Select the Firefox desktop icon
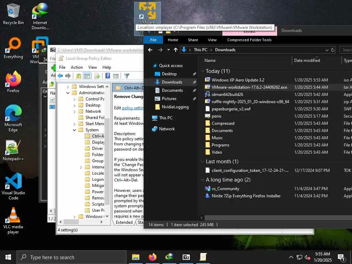The width and height of the screenshot is (352, 264). point(13,82)
